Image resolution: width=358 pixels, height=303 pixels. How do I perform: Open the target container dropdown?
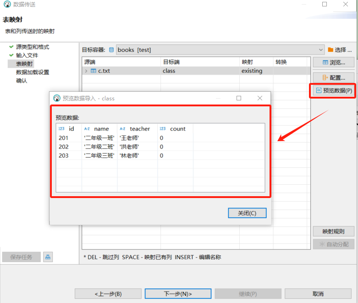320,50
